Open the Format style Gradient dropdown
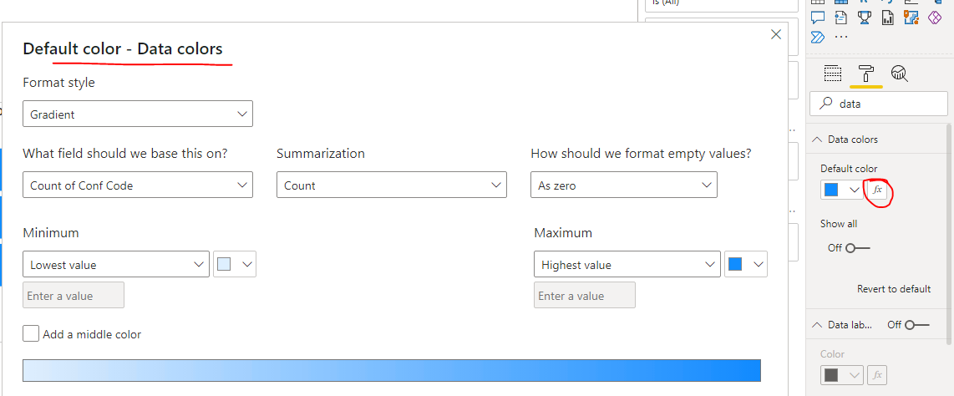The image size is (954, 396). 138,114
